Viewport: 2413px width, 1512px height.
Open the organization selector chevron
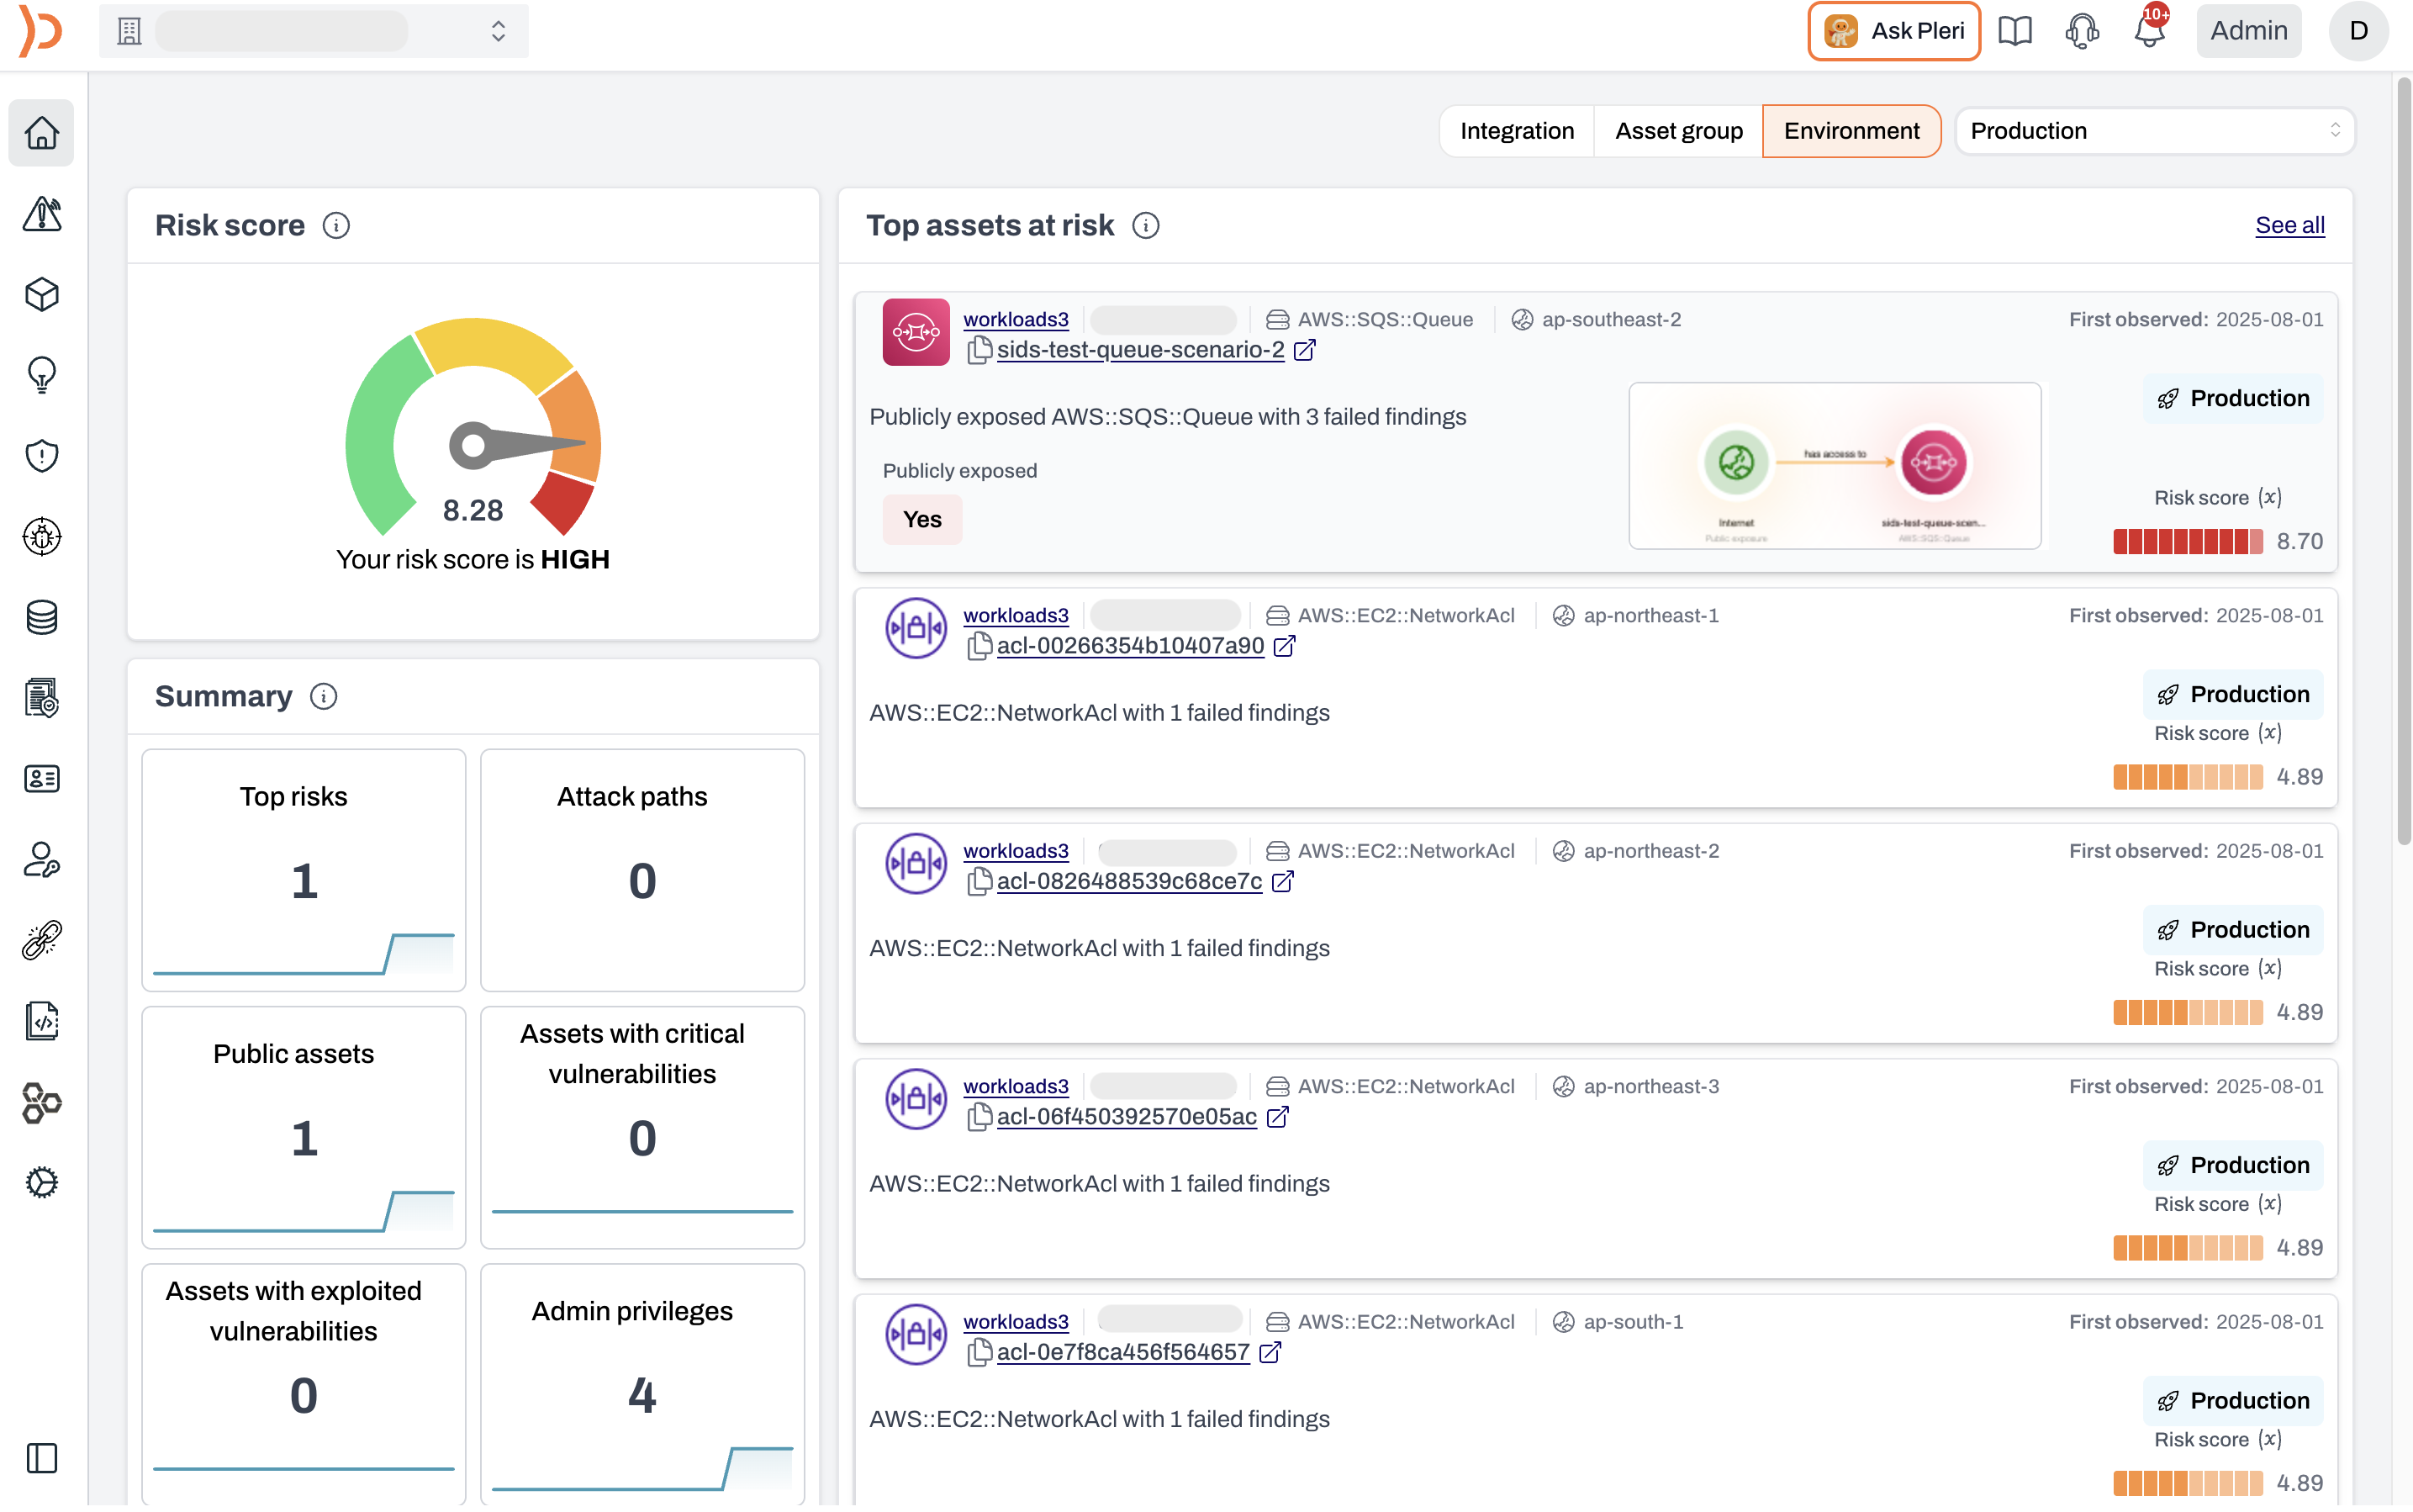click(x=497, y=31)
